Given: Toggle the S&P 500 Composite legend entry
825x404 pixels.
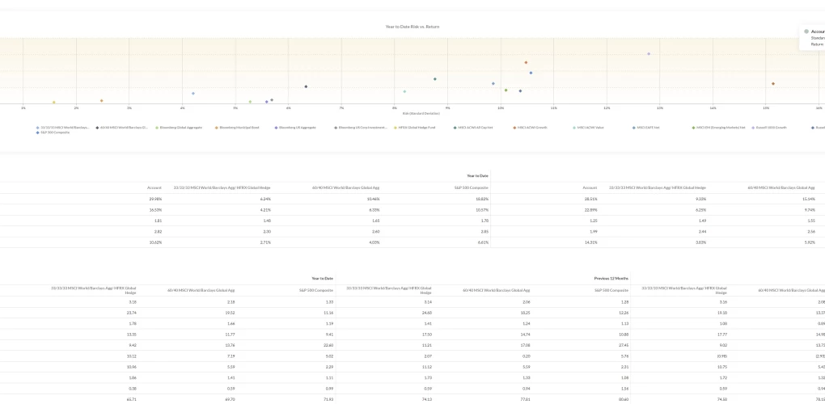Looking at the screenshot, I should (53, 133).
